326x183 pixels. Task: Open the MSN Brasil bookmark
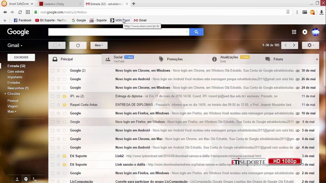coord(120,20)
